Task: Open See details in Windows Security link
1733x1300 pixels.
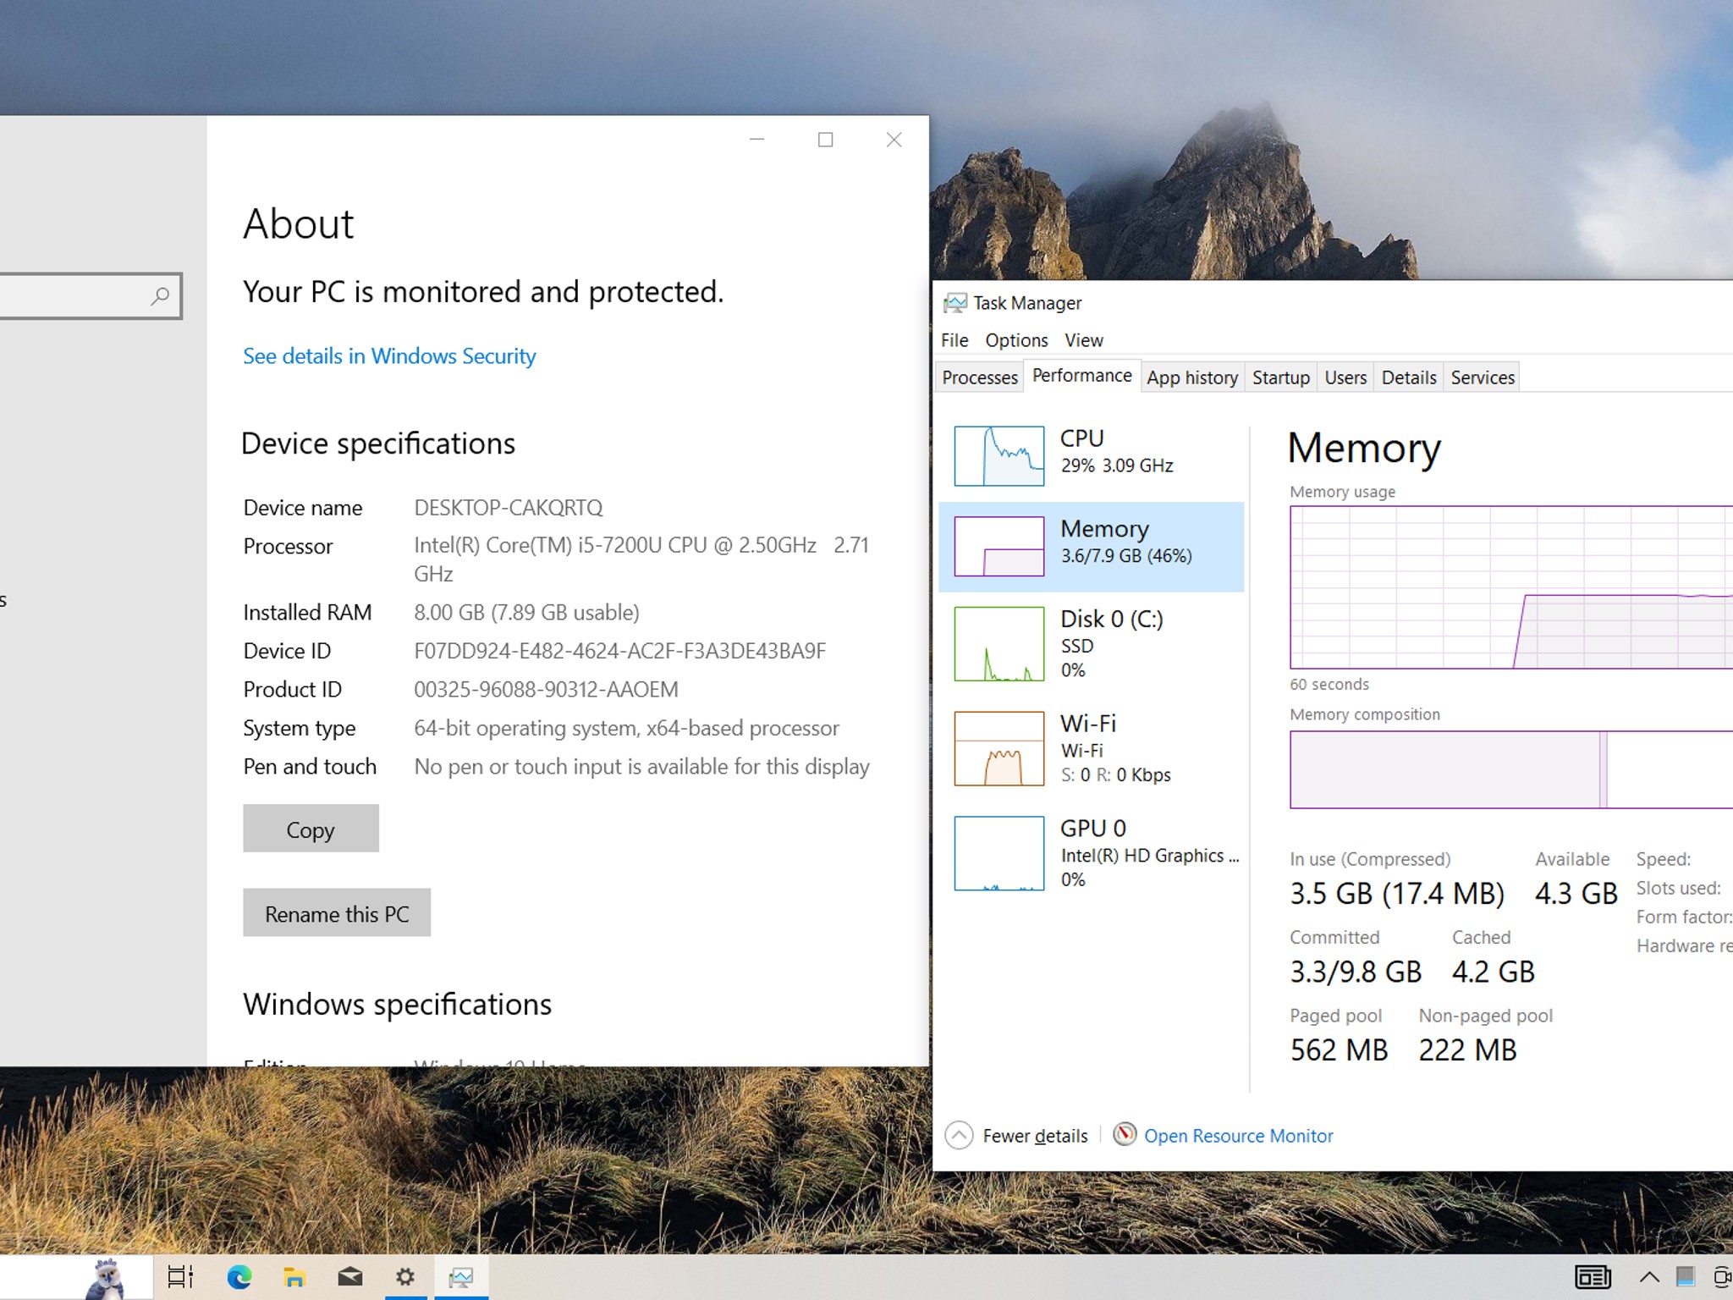Action: point(389,356)
